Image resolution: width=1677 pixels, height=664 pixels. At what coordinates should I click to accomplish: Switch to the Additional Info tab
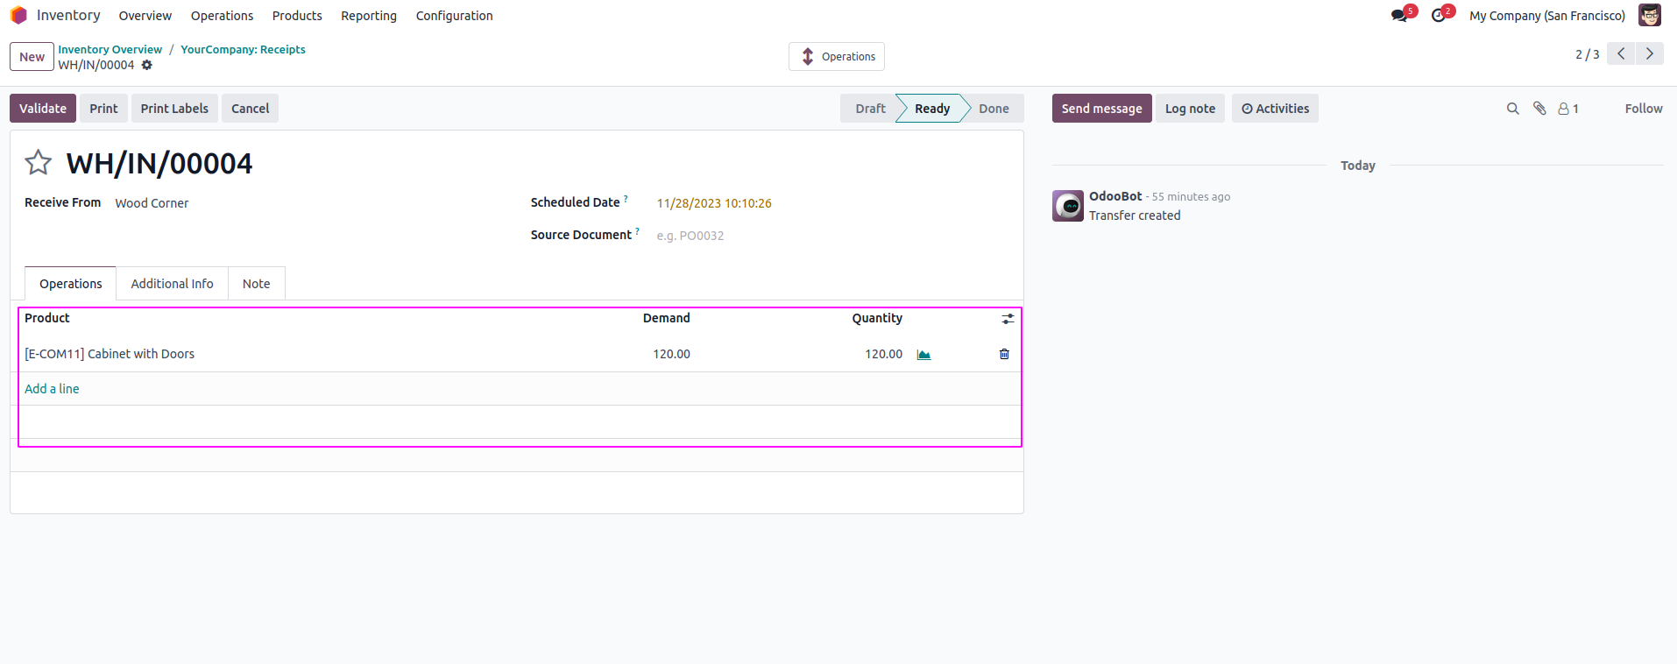(x=172, y=284)
